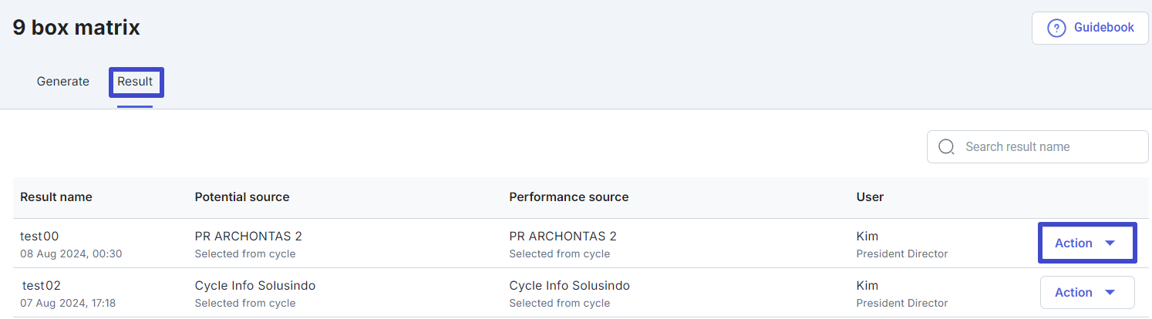Expand the Action menu for test02

point(1087,292)
